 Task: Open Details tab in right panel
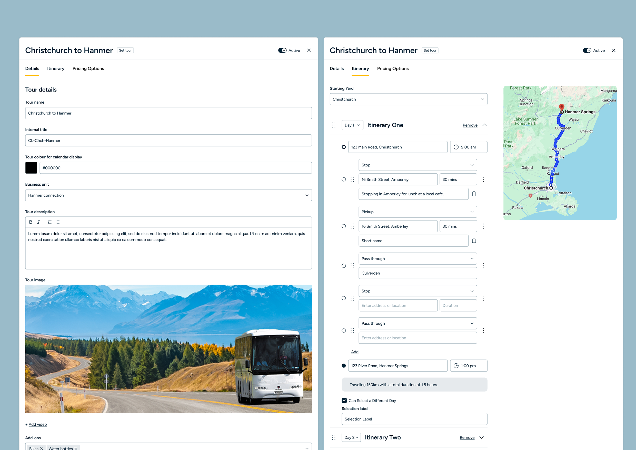coord(337,68)
